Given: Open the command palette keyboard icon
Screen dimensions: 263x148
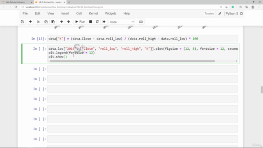Looking at the screenshot, I should pos(141,22).
